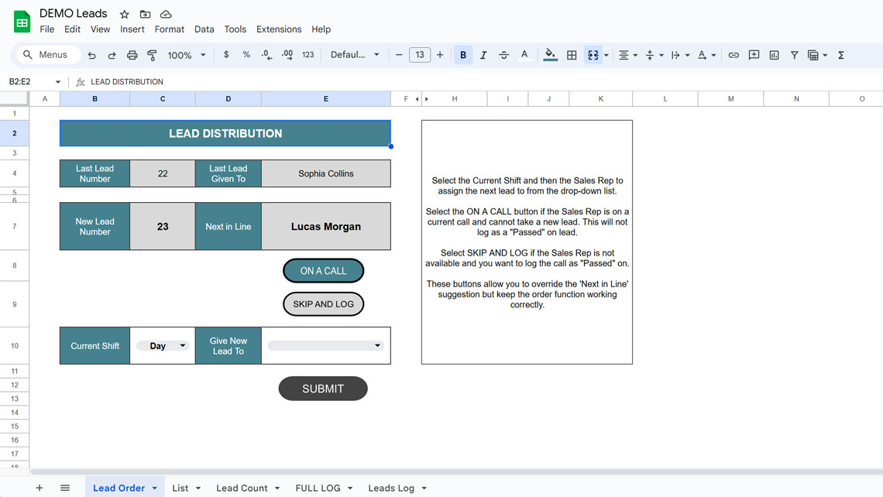Format as percent
Viewport: 883px width, 497px height.
tap(246, 55)
